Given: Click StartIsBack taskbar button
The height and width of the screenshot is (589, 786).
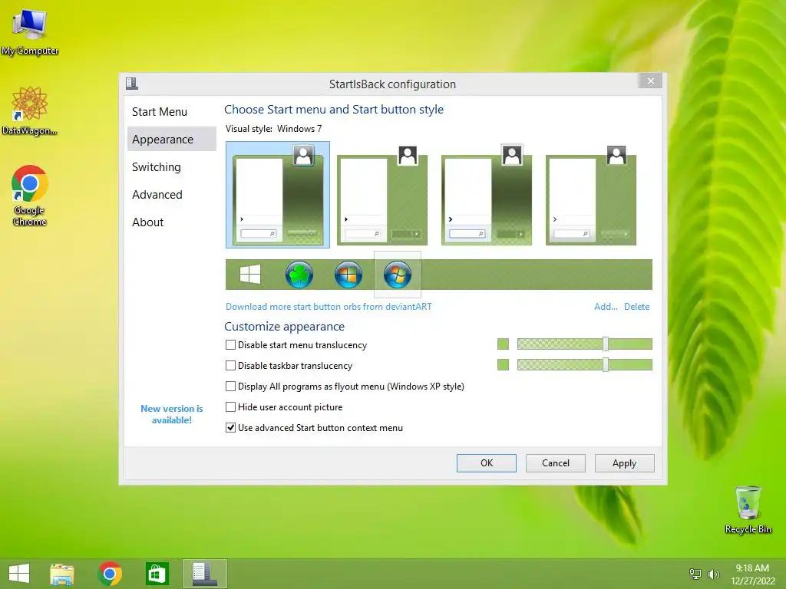Looking at the screenshot, I should point(204,574).
